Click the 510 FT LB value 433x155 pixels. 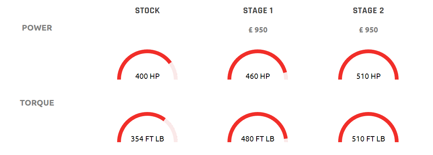(368, 139)
